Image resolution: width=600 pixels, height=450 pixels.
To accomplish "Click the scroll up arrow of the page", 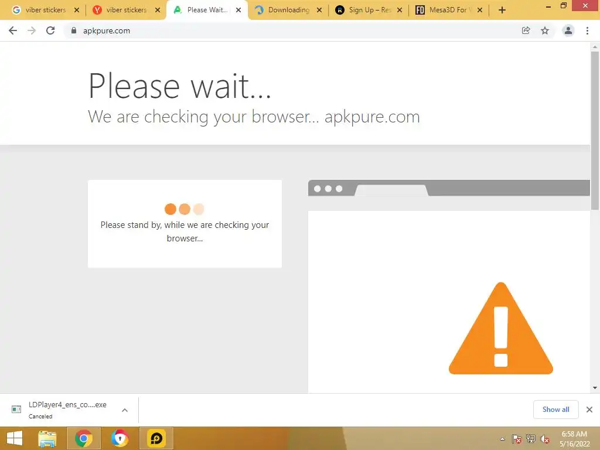I will pyautogui.click(x=595, y=47).
